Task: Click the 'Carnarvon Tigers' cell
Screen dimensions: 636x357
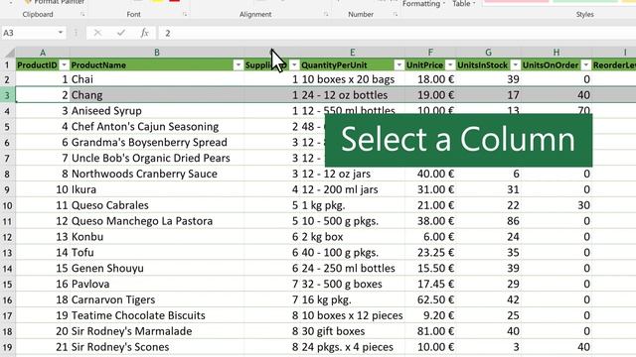Action: point(157,300)
